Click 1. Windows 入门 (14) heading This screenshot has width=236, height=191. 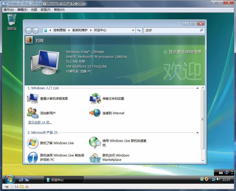click(43, 88)
